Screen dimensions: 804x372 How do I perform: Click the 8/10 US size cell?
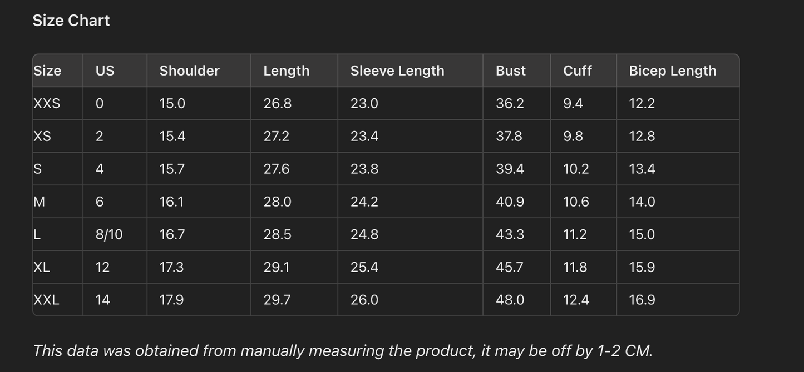pyautogui.click(x=109, y=234)
